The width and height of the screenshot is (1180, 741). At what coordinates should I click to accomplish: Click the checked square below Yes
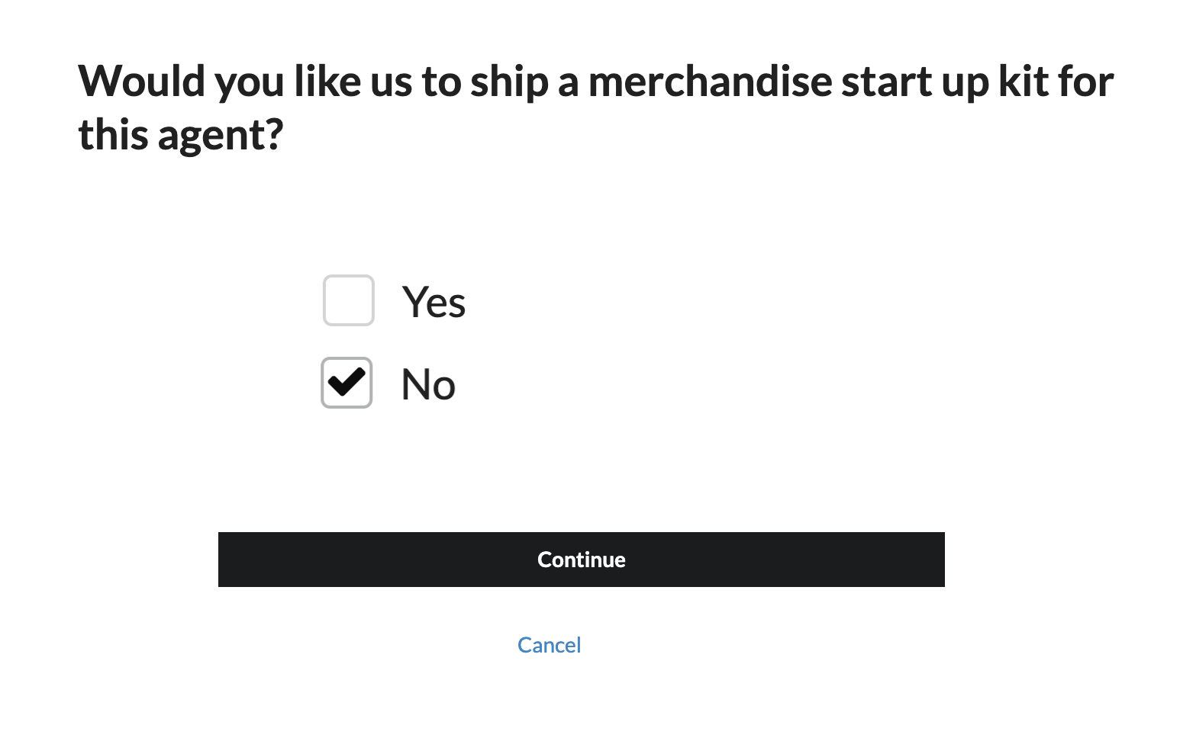(x=347, y=383)
